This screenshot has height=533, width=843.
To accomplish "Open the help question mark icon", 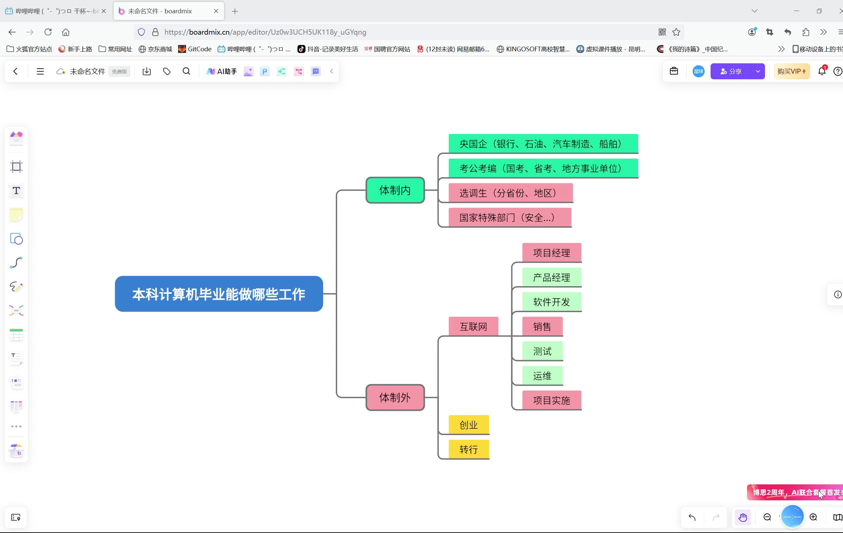I will point(838,71).
